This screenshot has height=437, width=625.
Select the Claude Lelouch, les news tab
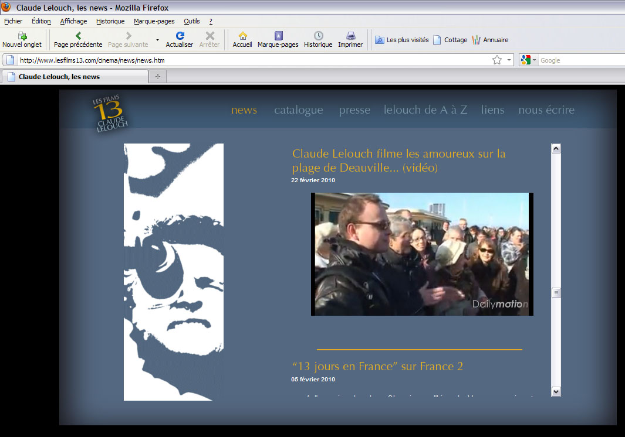point(75,76)
